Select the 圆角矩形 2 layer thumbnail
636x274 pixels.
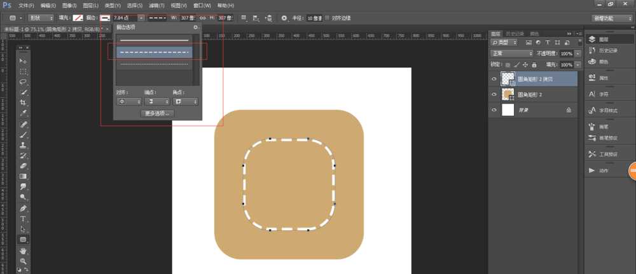(508, 94)
